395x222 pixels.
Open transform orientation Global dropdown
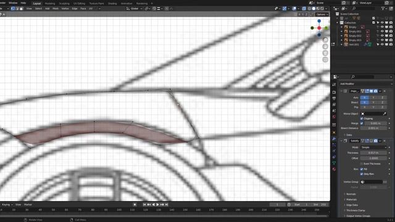(134, 9)
